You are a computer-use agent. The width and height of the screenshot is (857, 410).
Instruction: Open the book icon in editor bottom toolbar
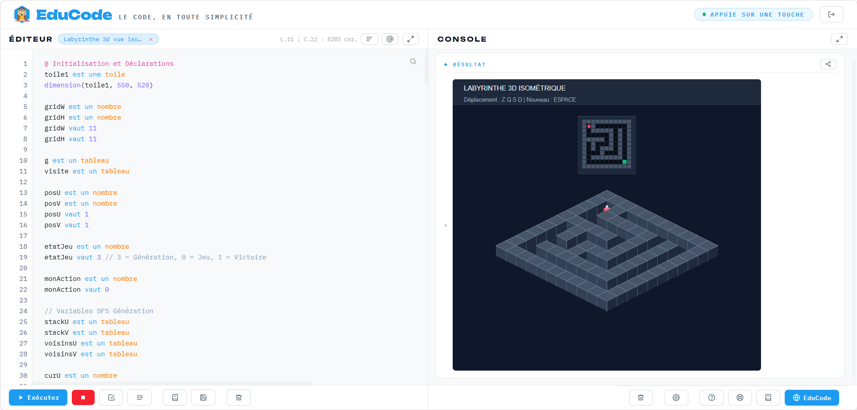pos(175,397)
